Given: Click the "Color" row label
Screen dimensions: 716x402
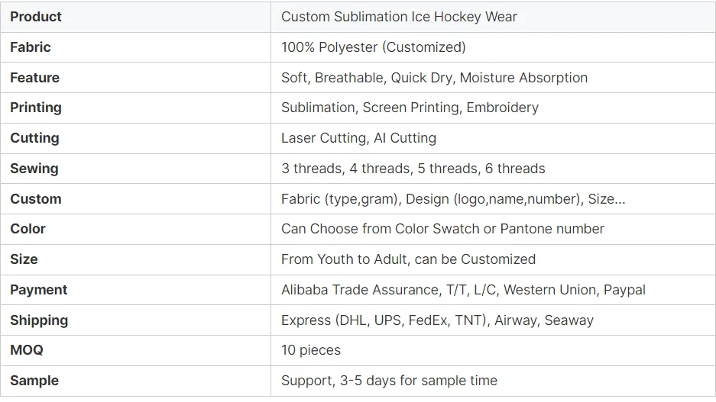Looking at the screenshot, I should (x=28, y=229).
